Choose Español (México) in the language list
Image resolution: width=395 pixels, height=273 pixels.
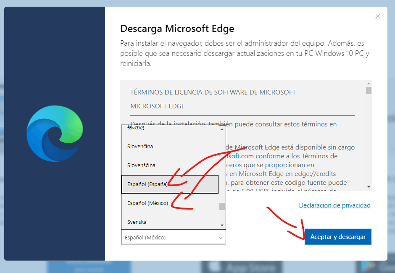click(170, 203)
